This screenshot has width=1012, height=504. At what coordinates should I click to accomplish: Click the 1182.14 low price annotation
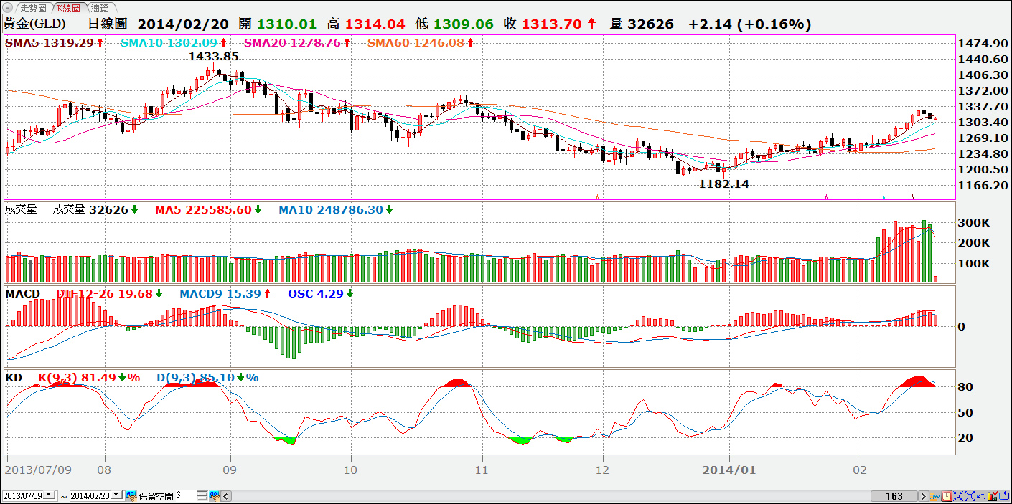point(724,184)
